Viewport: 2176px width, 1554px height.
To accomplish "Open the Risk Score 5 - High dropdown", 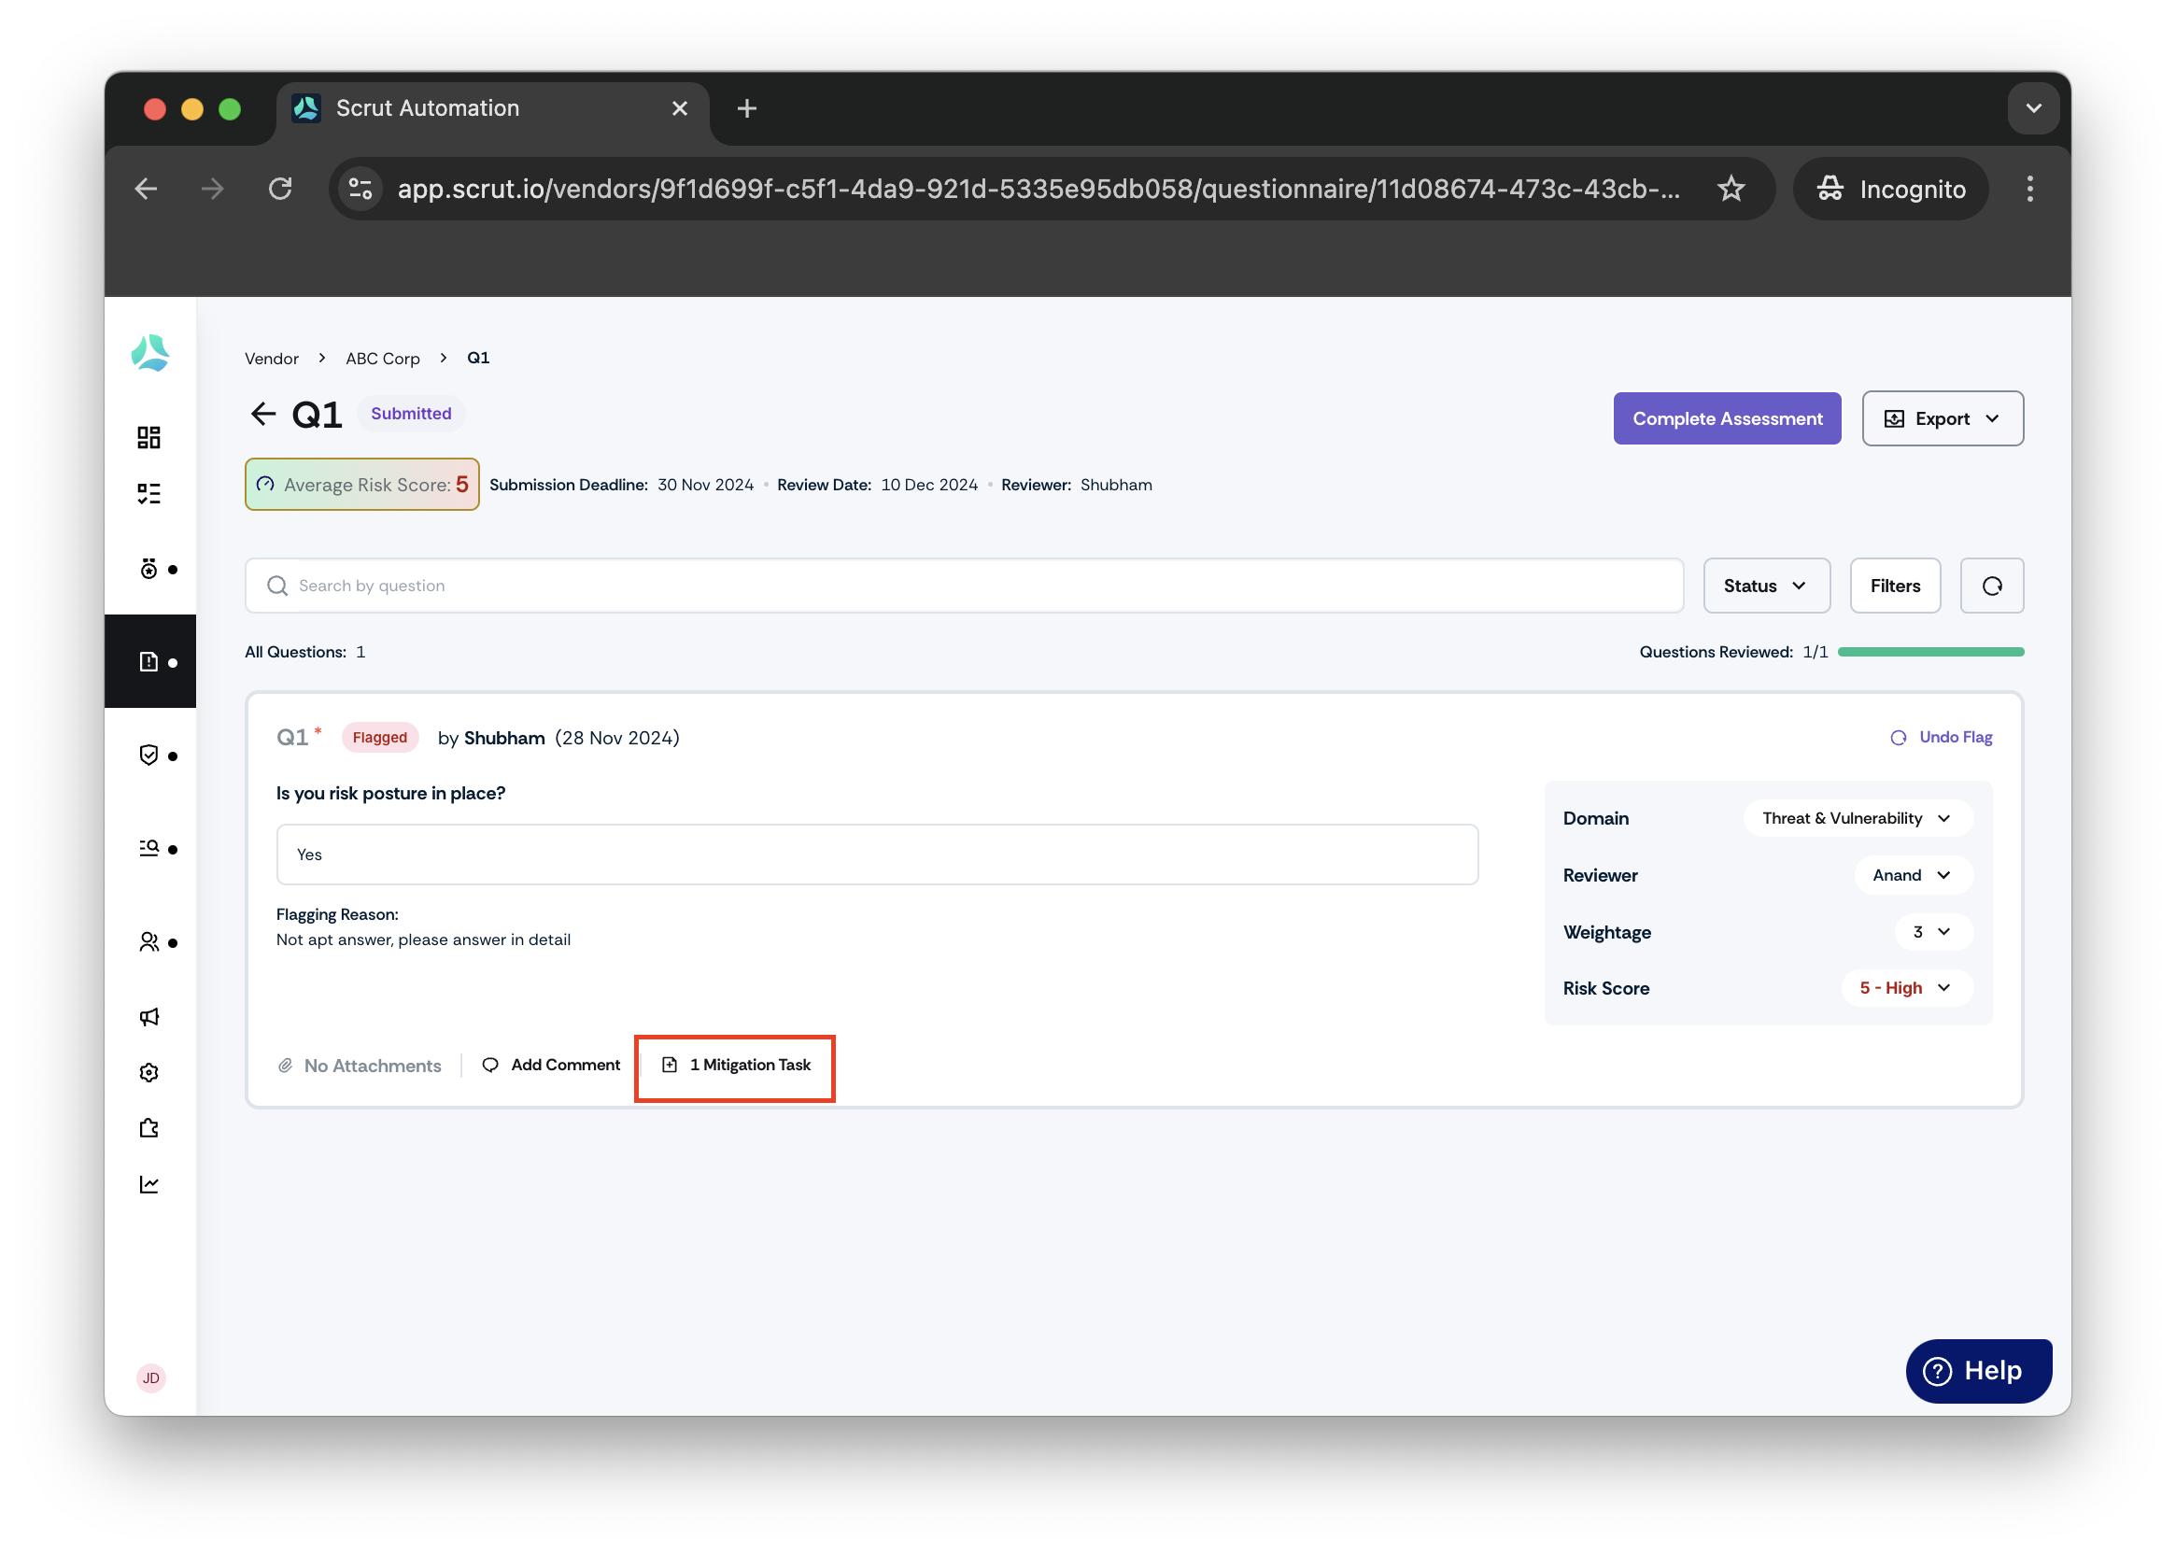I will click(1906, 987).
